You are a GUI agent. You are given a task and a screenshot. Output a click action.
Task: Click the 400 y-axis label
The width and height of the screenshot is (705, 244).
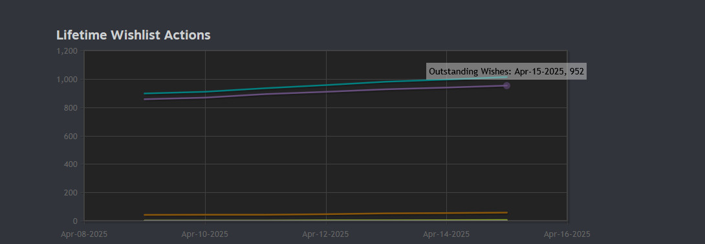tap(71, 164)
